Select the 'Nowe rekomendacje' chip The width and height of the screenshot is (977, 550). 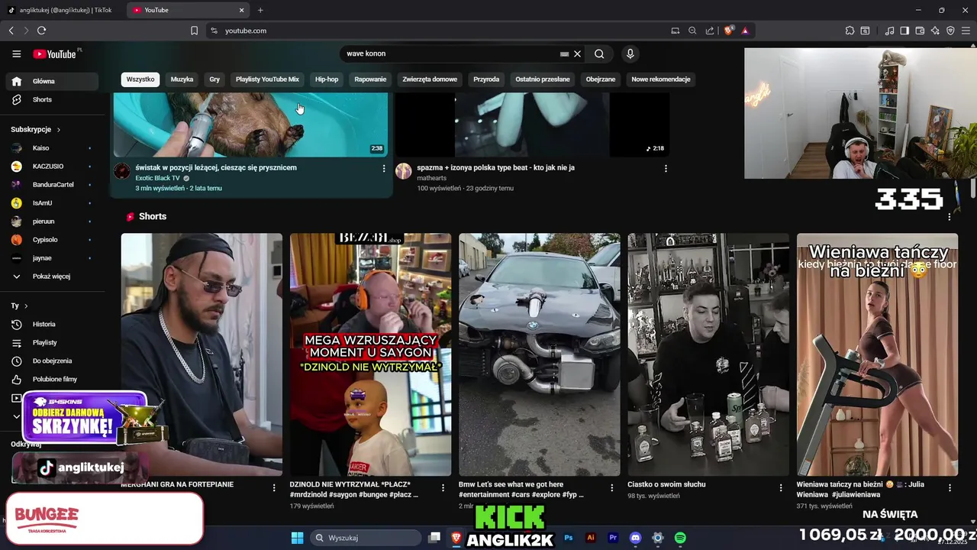(661, 79)
